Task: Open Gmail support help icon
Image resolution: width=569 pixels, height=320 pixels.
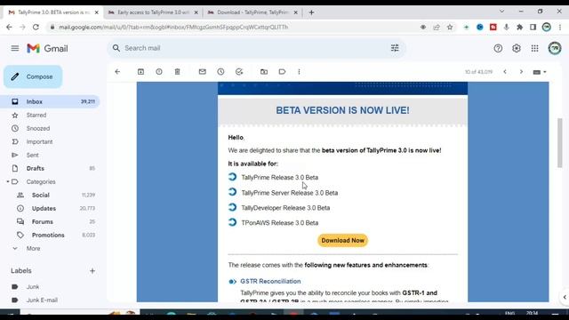Action: coord(498,48)
